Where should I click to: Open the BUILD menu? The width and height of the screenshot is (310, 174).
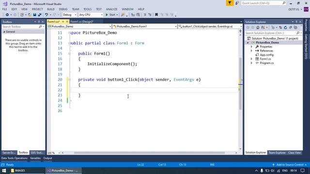coord(50,9)
